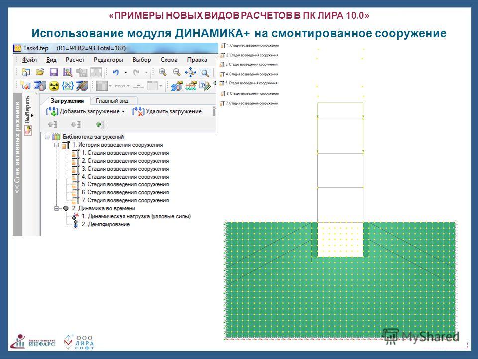Select 1. Стадия возведения сооружения tree row
This screenshot has height=359, width=478.
coord(125,153)
